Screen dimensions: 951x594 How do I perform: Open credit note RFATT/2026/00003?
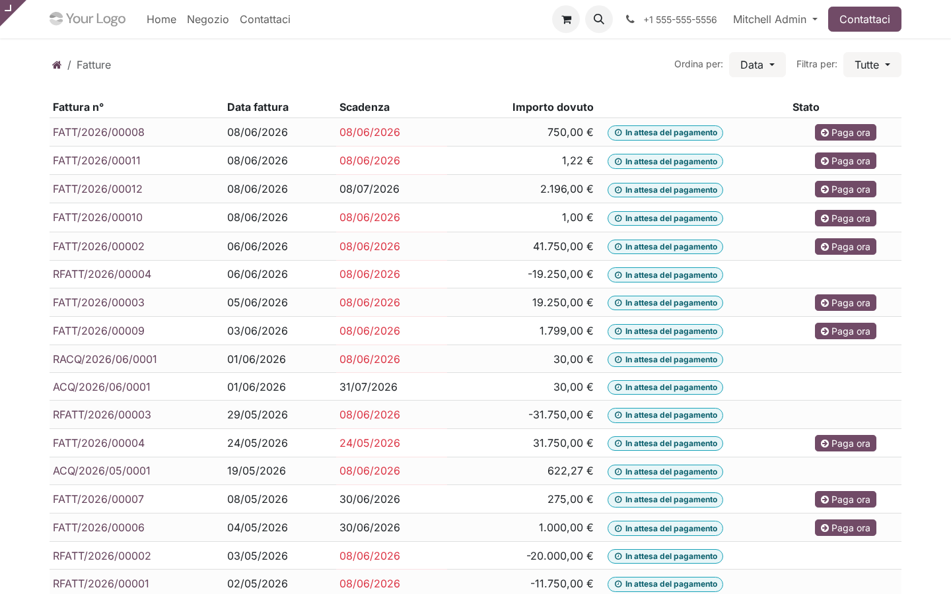tap(102, 414)
